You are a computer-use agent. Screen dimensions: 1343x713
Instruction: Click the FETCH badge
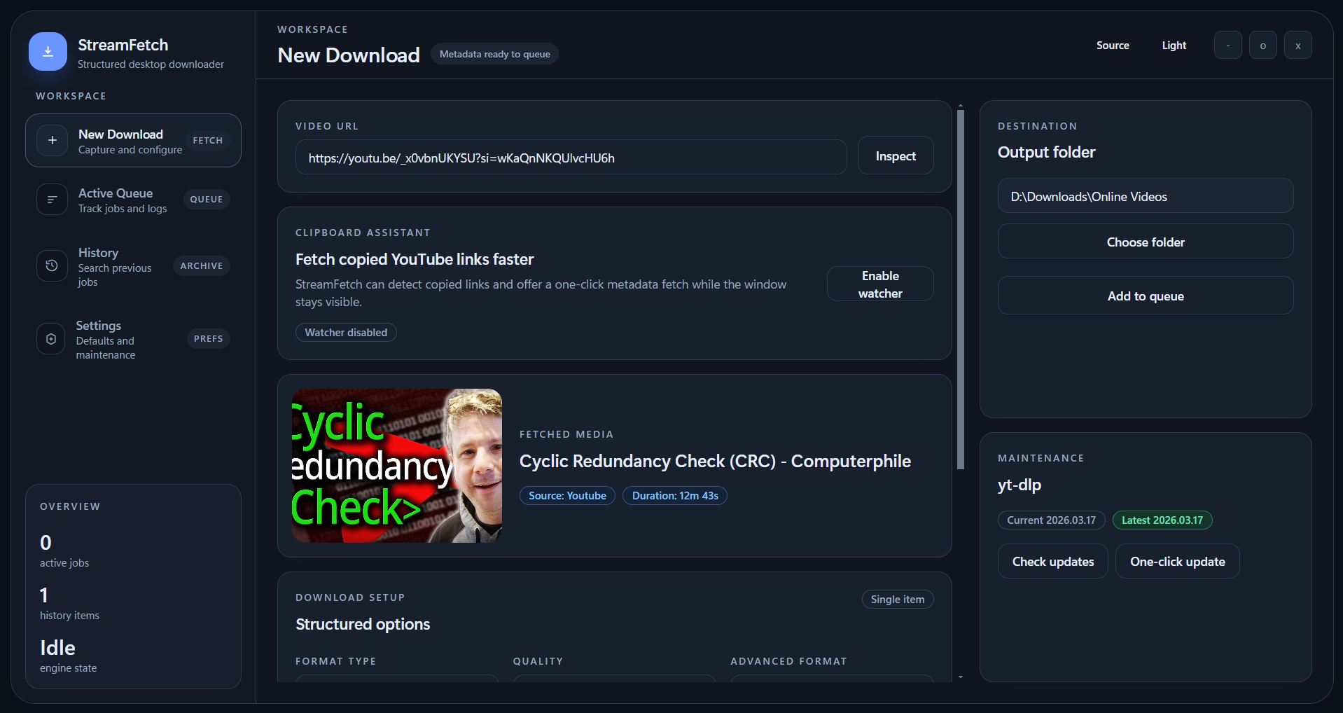pos(208,140)
